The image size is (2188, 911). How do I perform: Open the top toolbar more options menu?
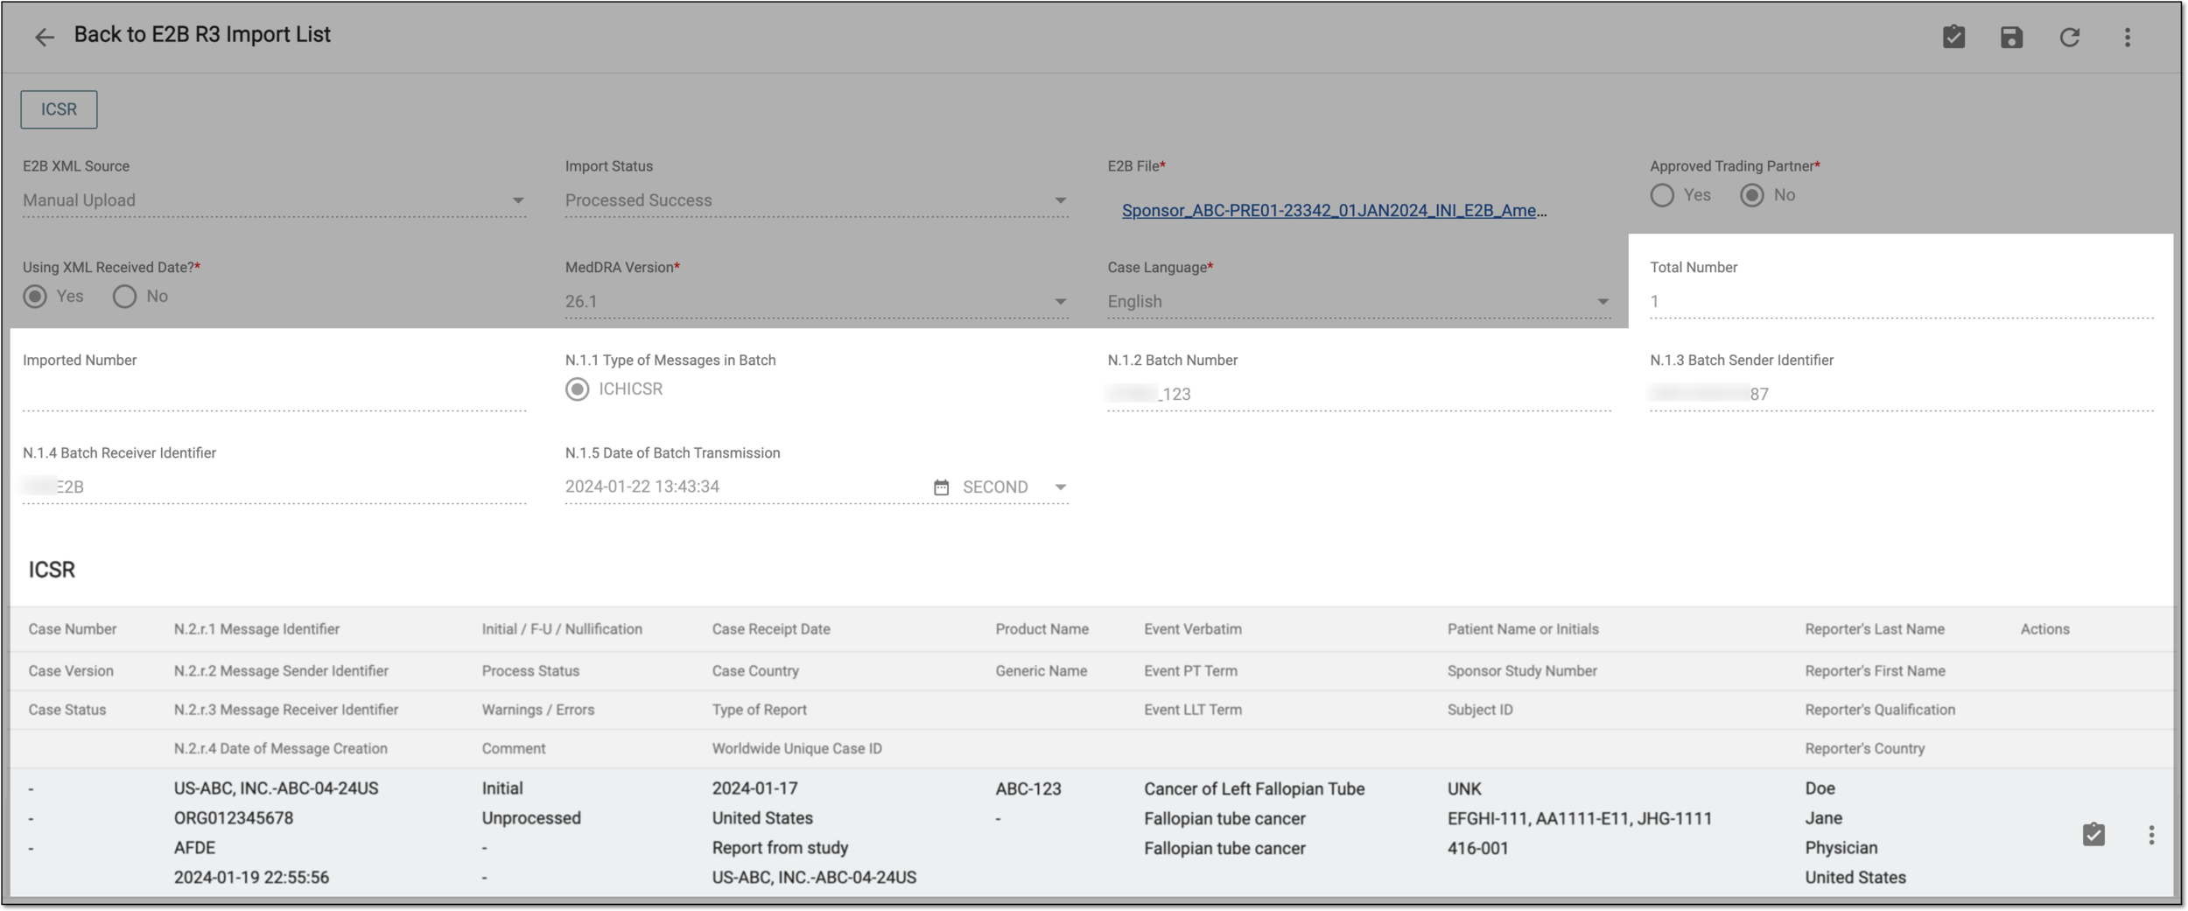[x=2127, y=37]
